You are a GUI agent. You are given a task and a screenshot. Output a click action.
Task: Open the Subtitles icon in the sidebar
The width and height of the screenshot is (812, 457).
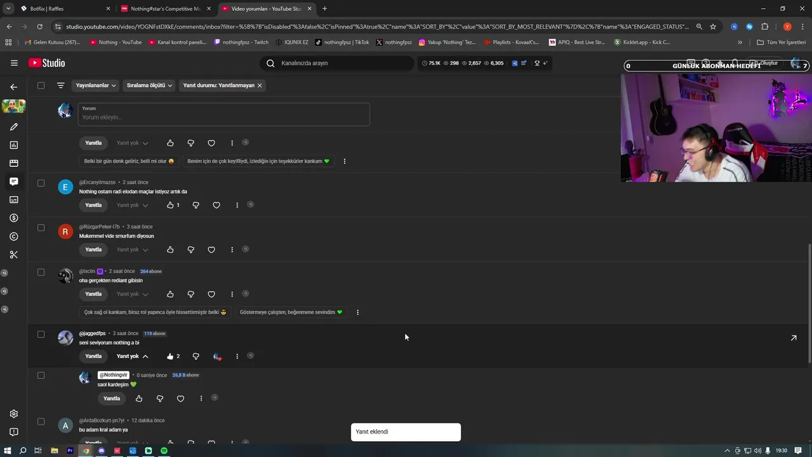point(14,200)
